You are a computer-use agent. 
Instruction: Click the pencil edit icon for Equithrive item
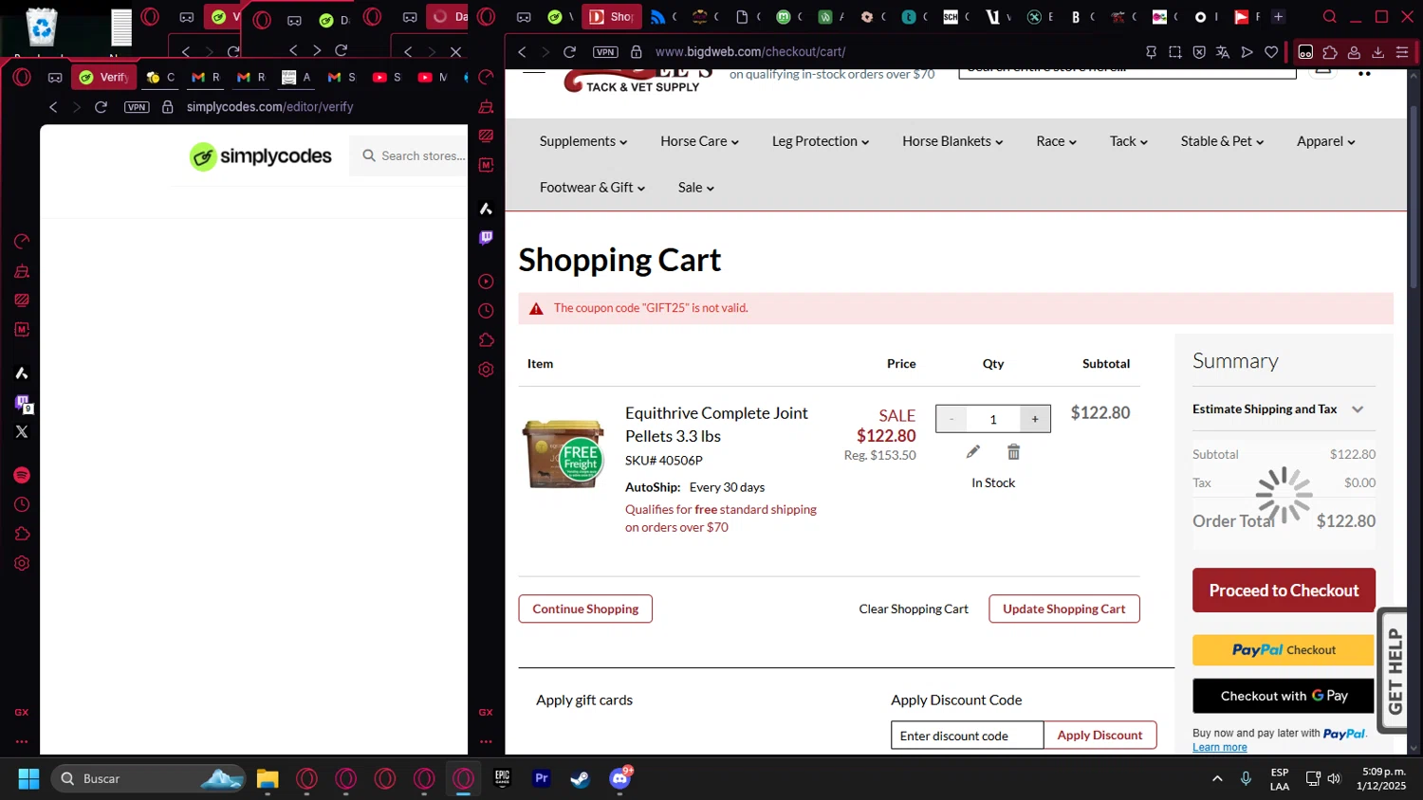tap(972, 452)
